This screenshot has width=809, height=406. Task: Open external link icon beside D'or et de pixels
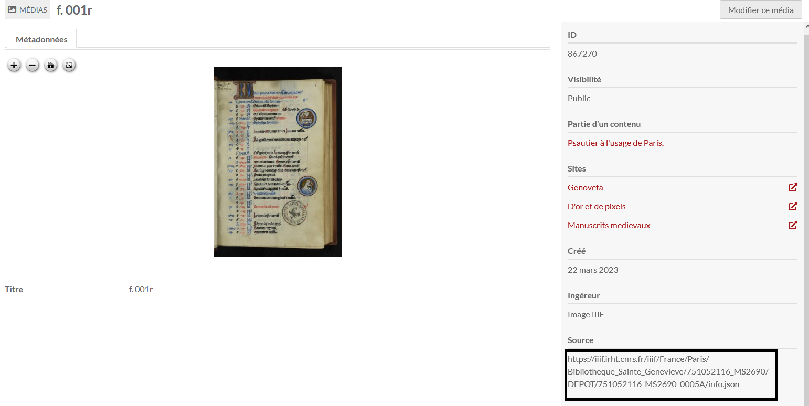793,206
